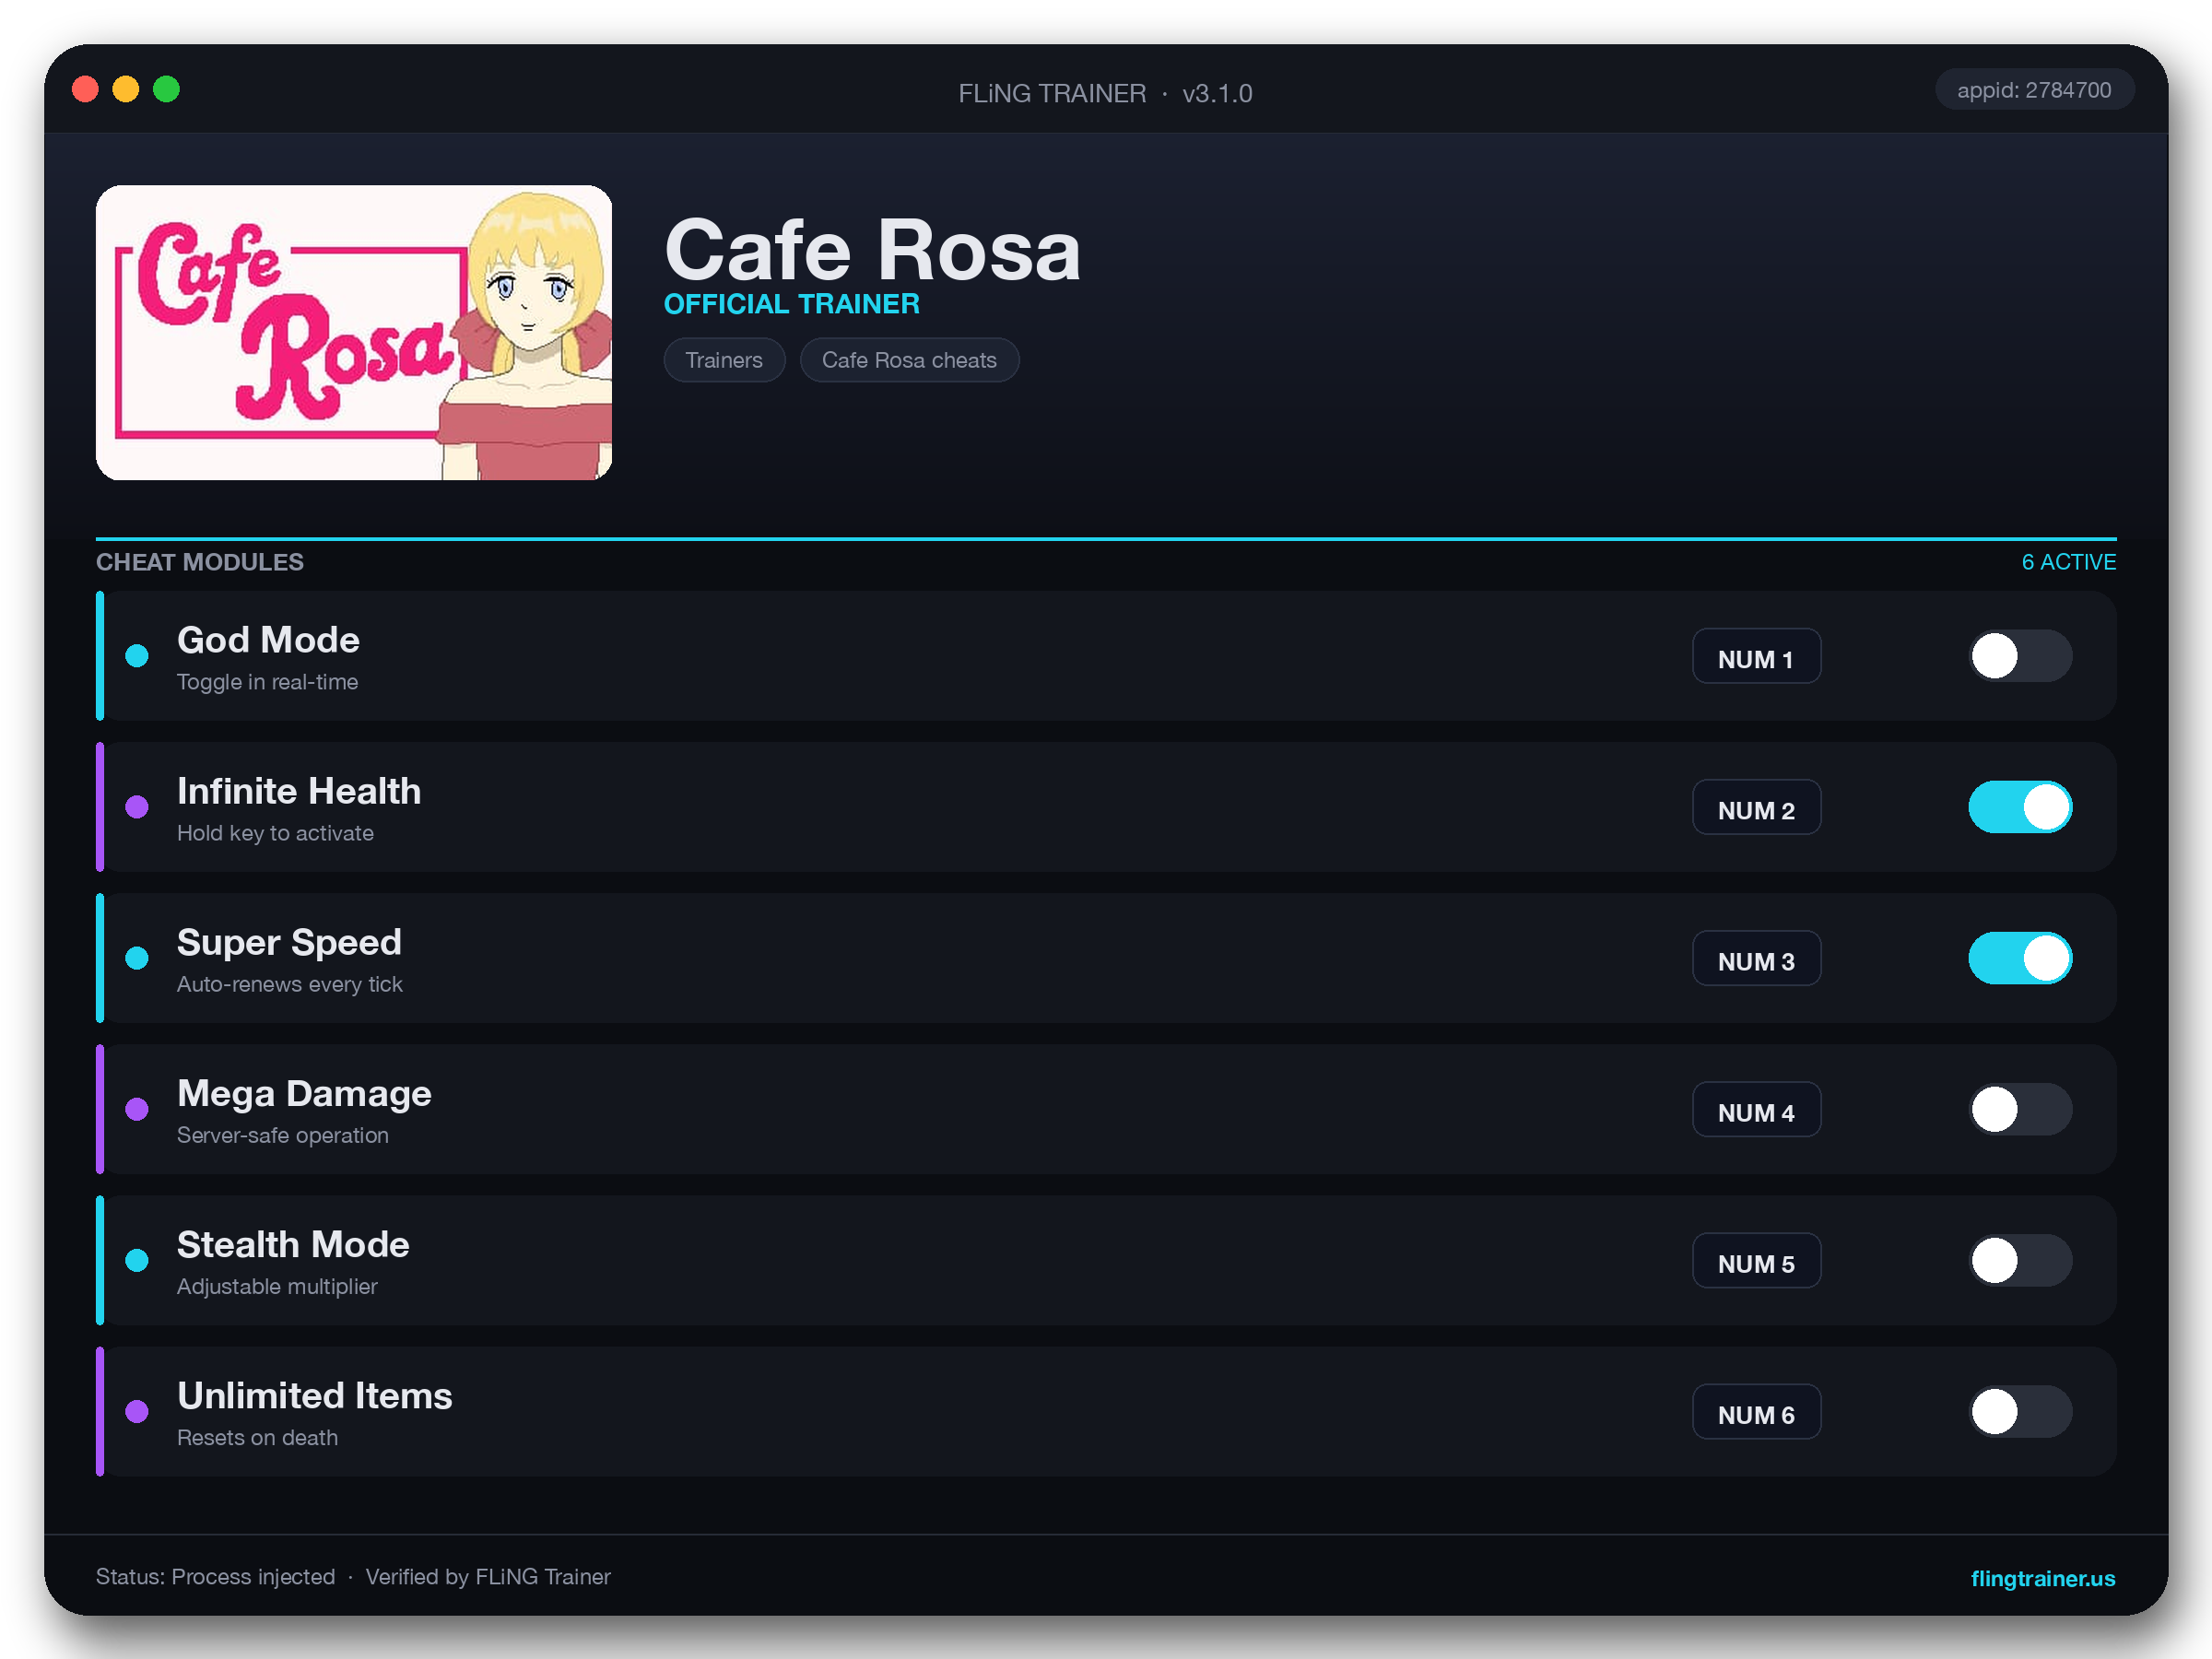
Task: Minimize the window with the yellow button
Action: tap(125, 89)
